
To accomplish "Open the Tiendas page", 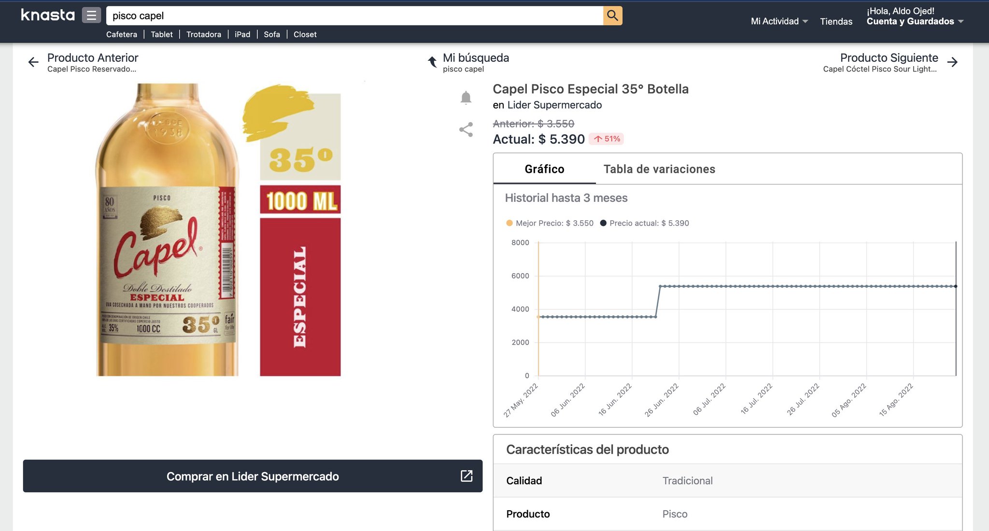I will coord(836,22).
